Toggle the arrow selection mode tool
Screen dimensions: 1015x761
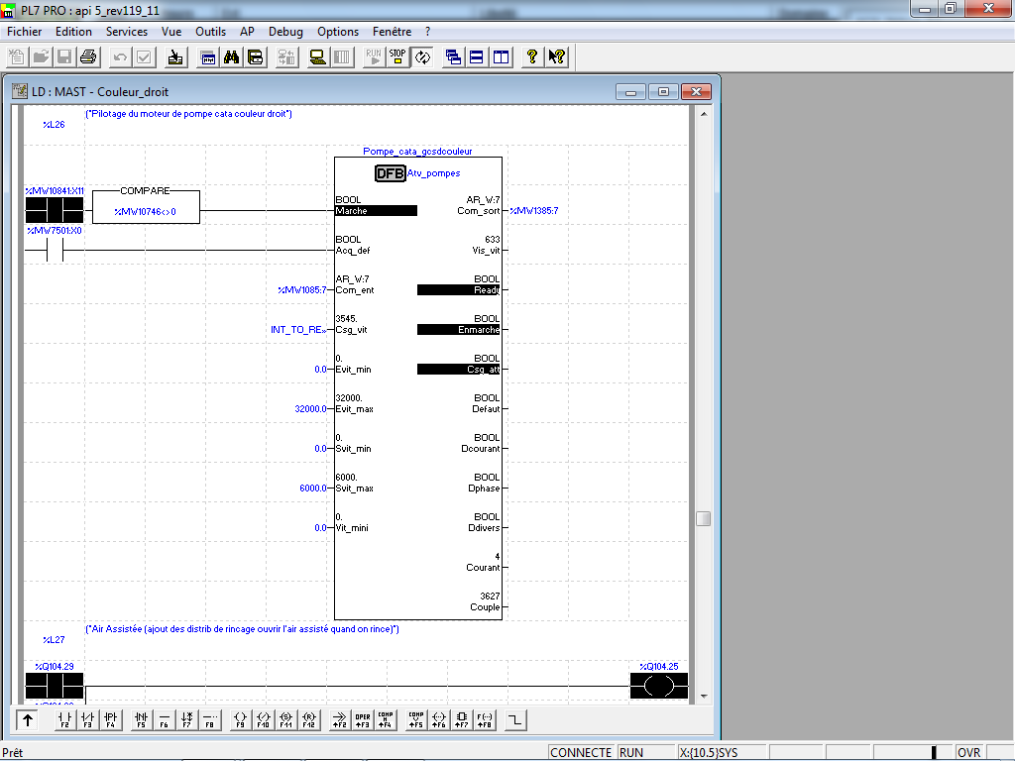point(28,720)
